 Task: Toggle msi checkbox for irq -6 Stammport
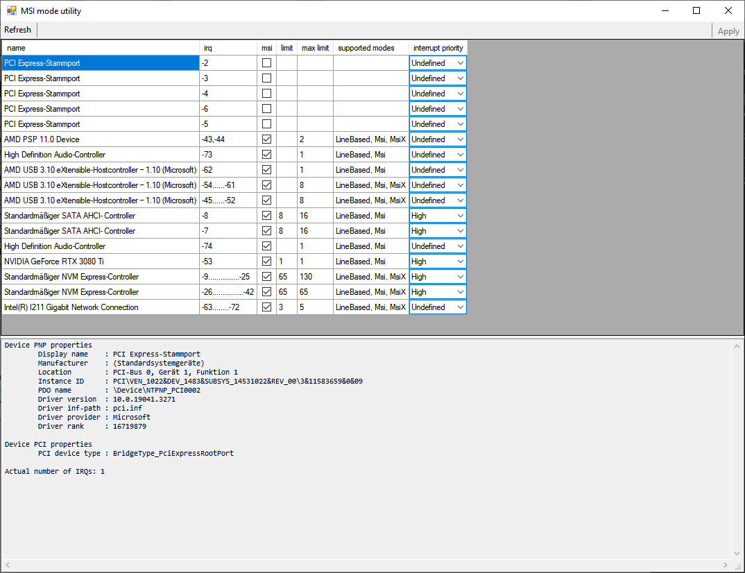click(267, 108)
